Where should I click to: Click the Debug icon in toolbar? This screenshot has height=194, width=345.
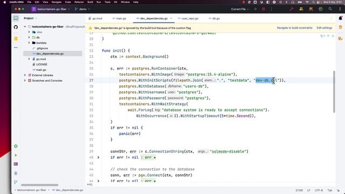pos(264,9)
